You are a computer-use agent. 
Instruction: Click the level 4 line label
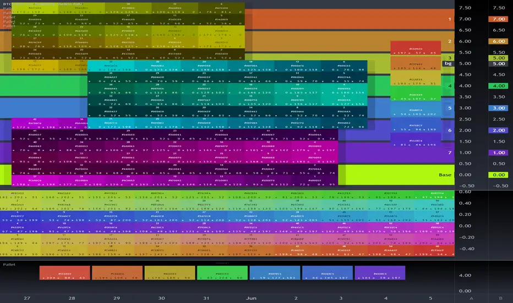click(450, 86)
